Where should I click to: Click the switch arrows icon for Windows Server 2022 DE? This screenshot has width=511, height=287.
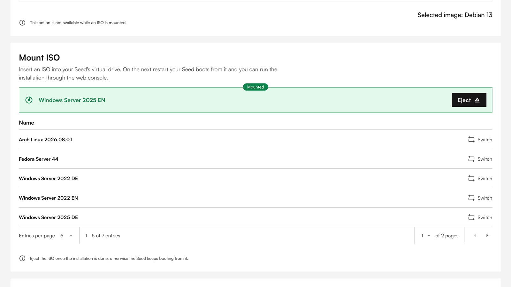(x=471, y=178)
